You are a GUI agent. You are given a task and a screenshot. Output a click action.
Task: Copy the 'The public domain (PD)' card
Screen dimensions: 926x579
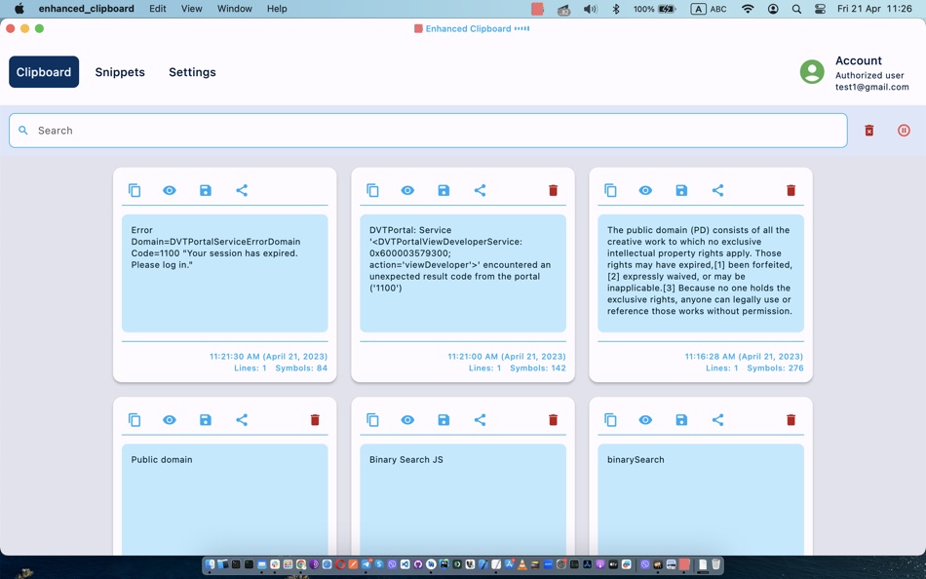610,190
